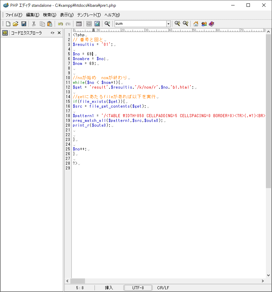
Task: Save the file with the floppy icon
Action: pyautogui.click(x=24, y=24)
